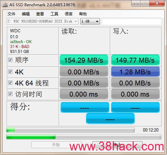Expand the 1 GB test size dropdown
The image size is (167, 155).
click(x=90, y=21)
